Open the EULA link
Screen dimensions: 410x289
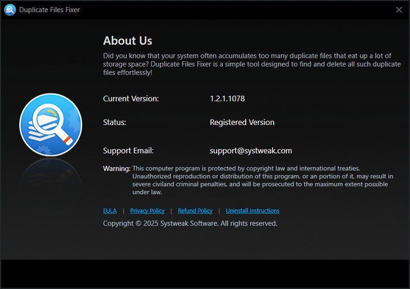(110, 211)
